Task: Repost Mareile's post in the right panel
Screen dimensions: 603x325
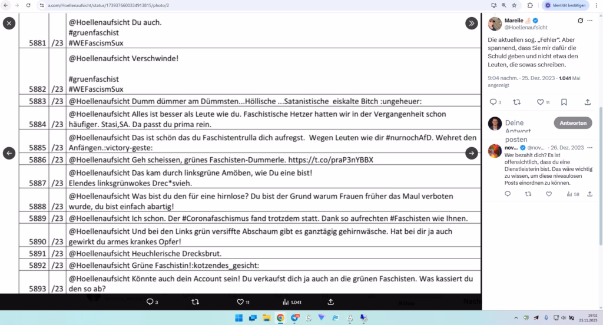Action: tap(517, 102)
